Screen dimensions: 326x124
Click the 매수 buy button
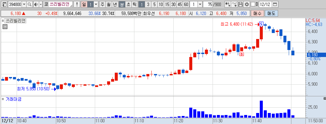257,14
